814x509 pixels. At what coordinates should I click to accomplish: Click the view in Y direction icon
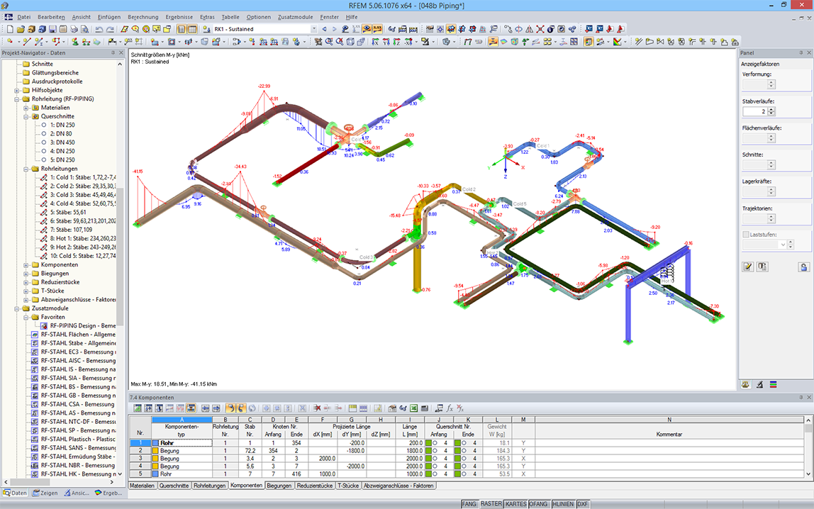pos(386,42)
